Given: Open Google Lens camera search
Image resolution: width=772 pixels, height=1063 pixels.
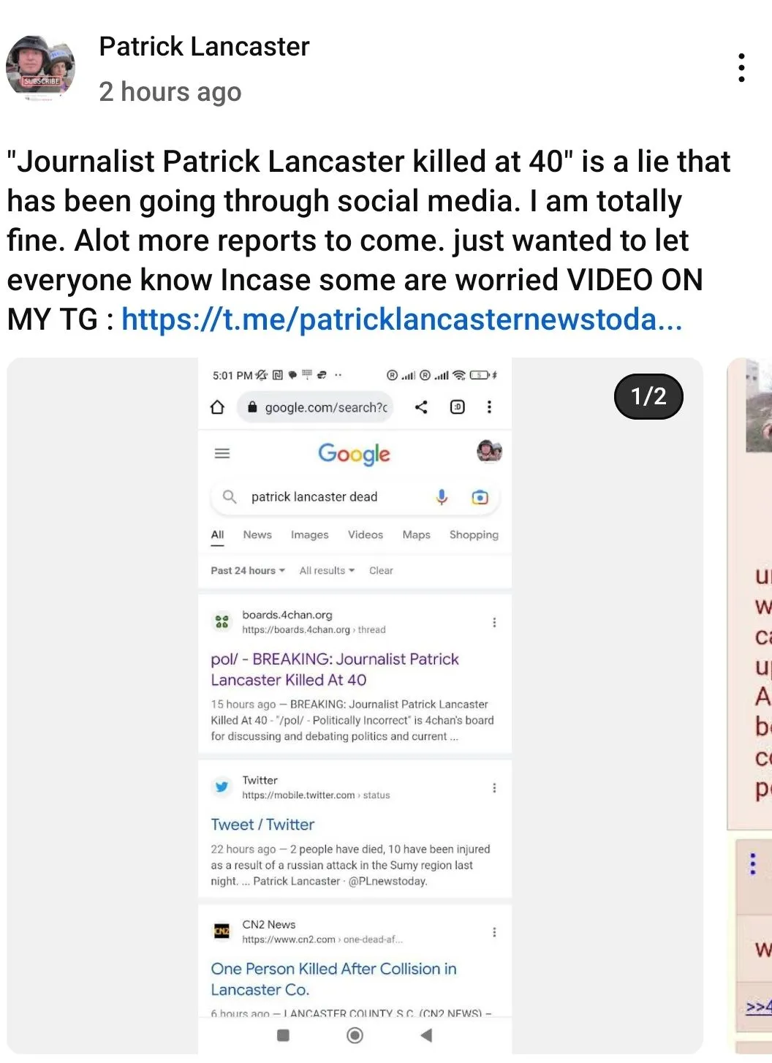Looking at the screenshot, I should [479, 497].
